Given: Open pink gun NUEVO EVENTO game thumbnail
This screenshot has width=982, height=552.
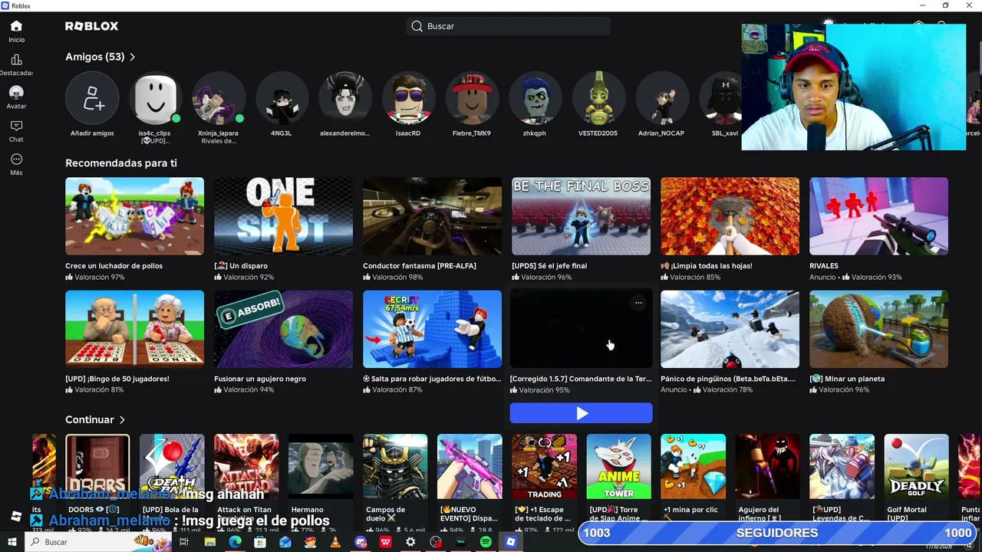Looking at the screenshot, I should click(x=470, y=467).
